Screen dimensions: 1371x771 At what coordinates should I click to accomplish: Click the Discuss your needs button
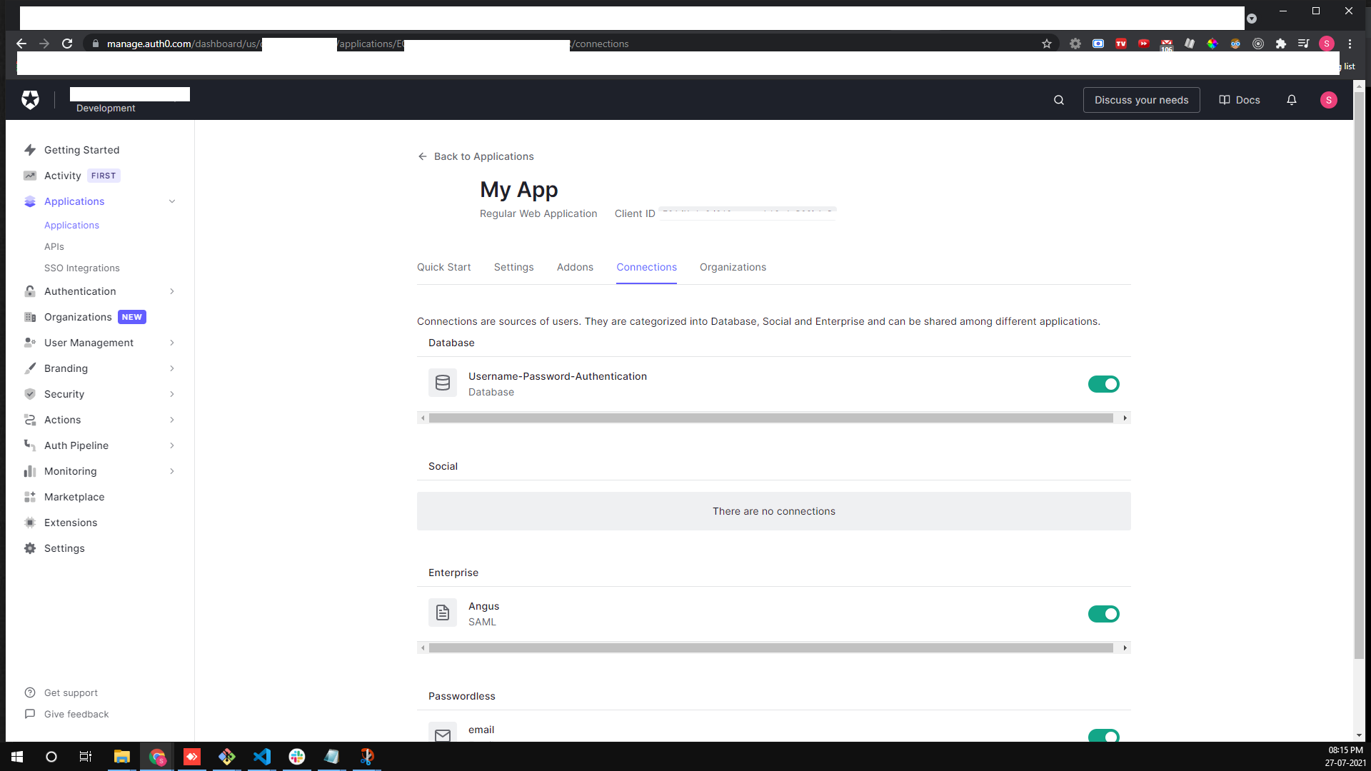1142,100
